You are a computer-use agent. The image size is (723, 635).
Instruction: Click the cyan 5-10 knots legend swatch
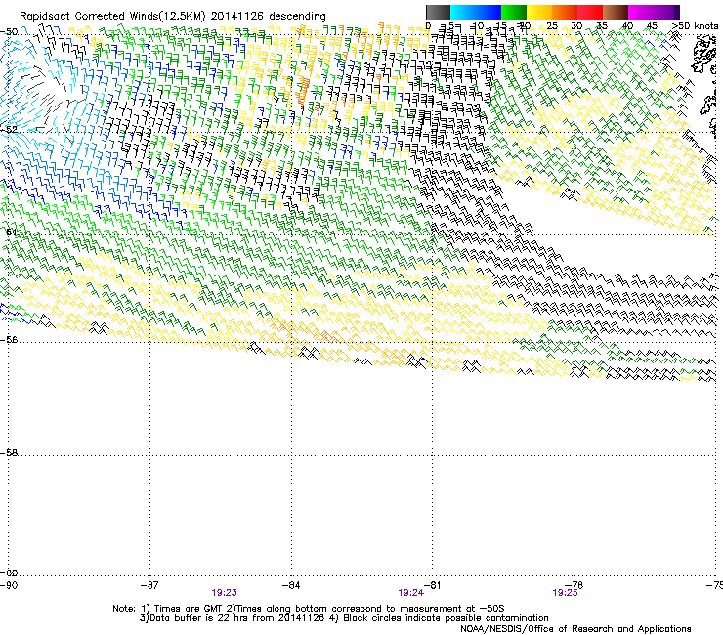coord(463,12)
